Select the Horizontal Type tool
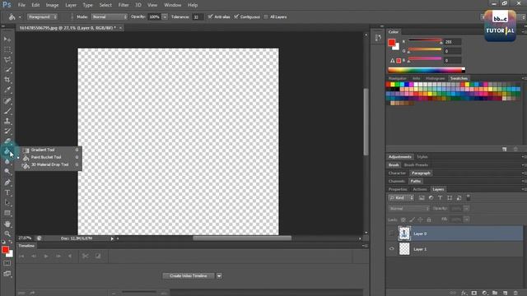 click(7, 192)
